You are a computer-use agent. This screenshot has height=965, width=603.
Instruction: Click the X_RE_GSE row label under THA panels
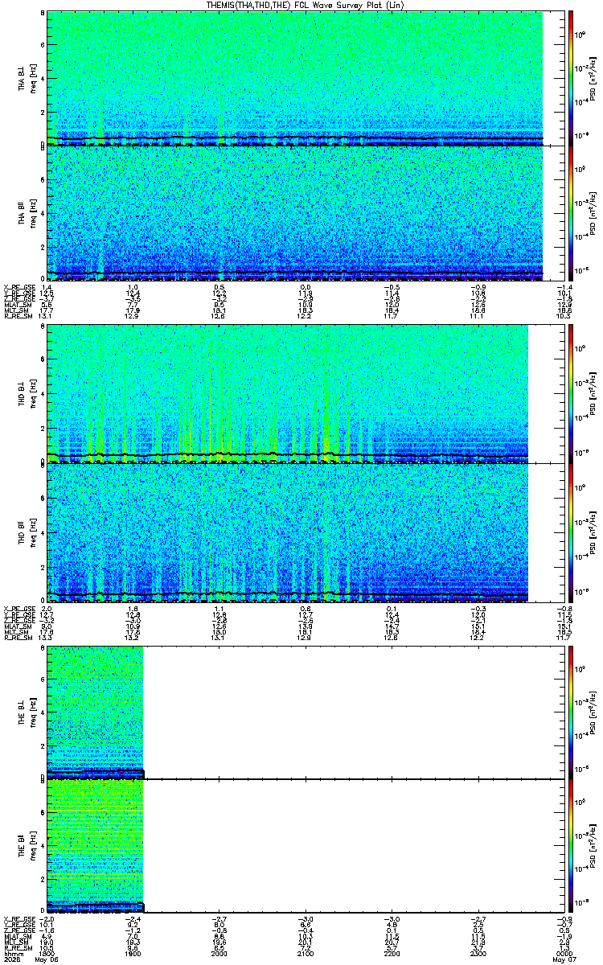click(x=18, y=287)
